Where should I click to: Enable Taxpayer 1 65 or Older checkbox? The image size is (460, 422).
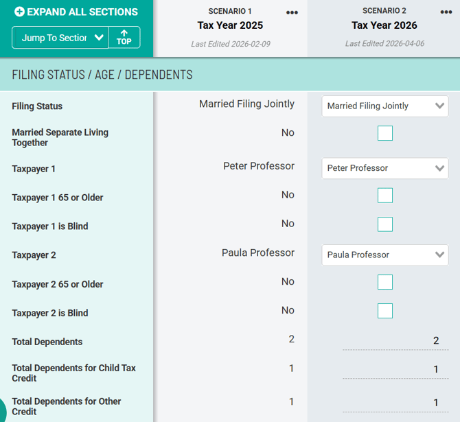point(385,196)
